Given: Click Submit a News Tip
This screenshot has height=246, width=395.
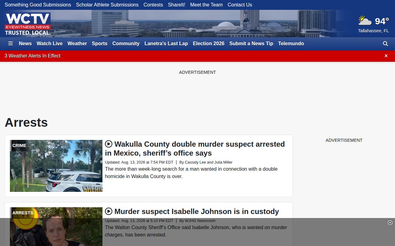Looking at the screenshot, I should tap(251, 44).
